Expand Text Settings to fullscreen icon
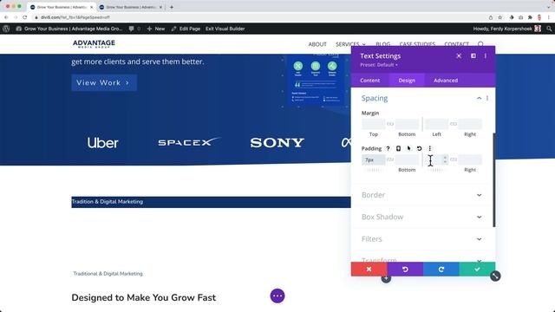 click(x=459, y=55)
